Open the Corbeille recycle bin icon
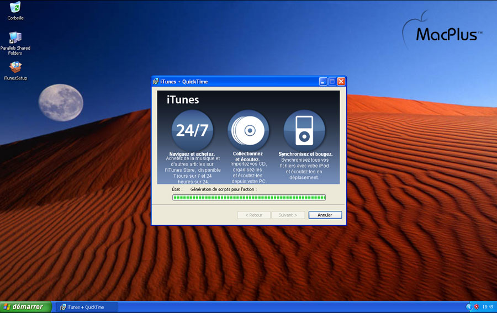Image resolution: width=497 pixels, height=313 pixels. click(15, 10)
